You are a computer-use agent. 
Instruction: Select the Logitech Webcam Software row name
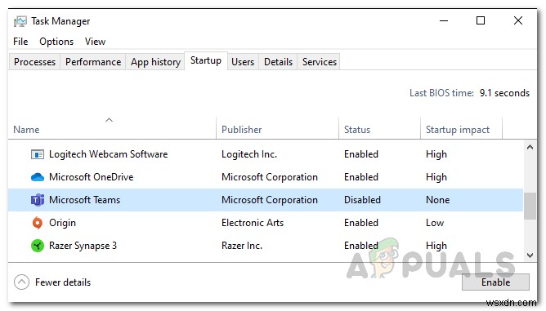pyautogui.click(x=108, y=154)
